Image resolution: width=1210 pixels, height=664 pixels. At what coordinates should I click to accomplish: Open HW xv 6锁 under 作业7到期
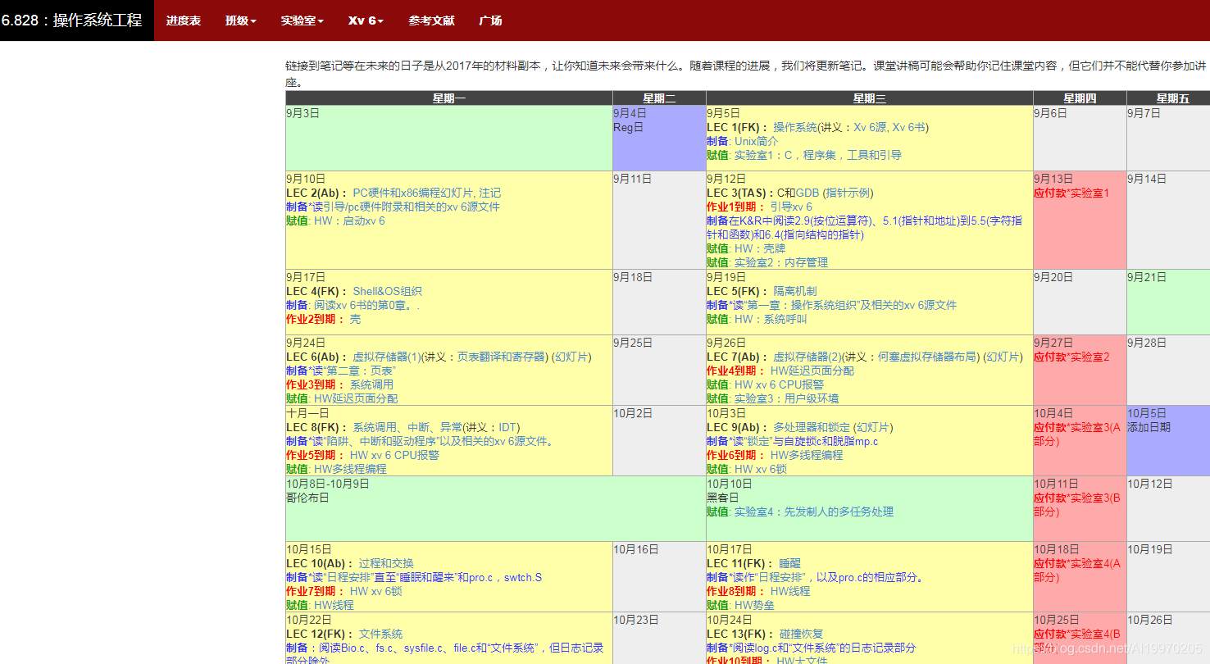[376, 591]
